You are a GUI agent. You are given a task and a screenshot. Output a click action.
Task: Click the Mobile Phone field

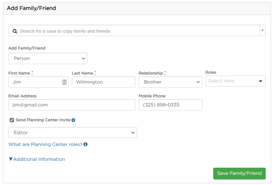click(x=170, y=105)
